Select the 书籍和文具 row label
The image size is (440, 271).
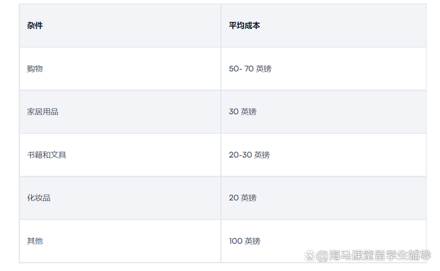pyautogui.click(x=47, y=155)
